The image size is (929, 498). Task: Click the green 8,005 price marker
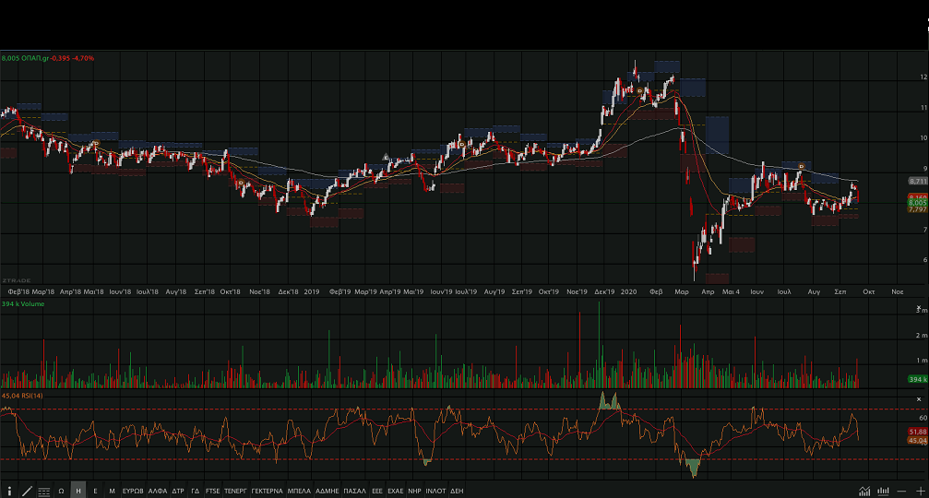(917, 203)
